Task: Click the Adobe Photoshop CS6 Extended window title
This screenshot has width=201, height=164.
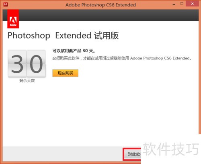Action: pyautogui.click(x=100, y=5)
